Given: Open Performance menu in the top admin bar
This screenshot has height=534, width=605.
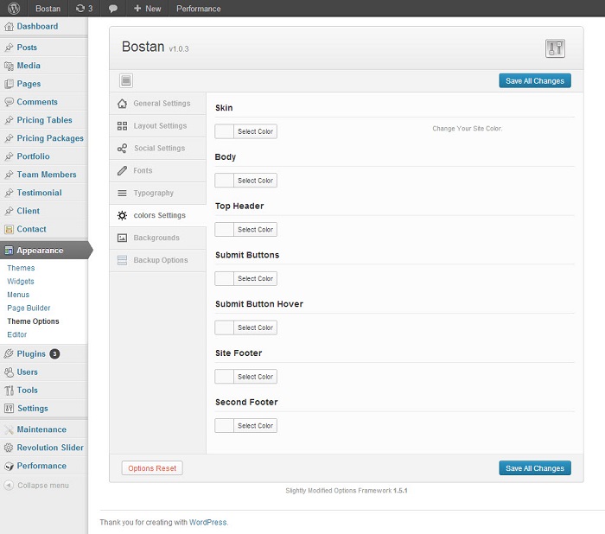Looking at the screenshot, I should (198, 9).
